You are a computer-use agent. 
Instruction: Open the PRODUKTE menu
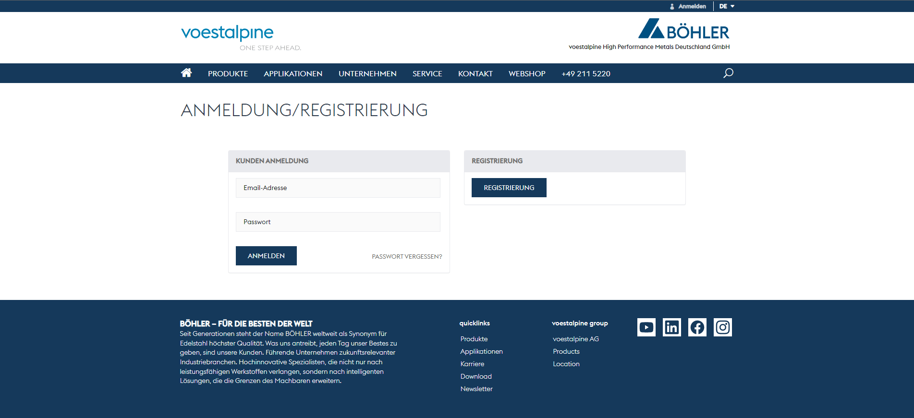228,73
